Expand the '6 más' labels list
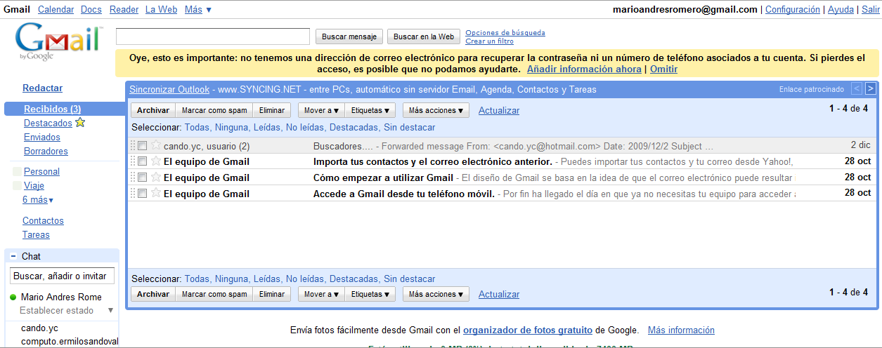 [x=38, y=200]
